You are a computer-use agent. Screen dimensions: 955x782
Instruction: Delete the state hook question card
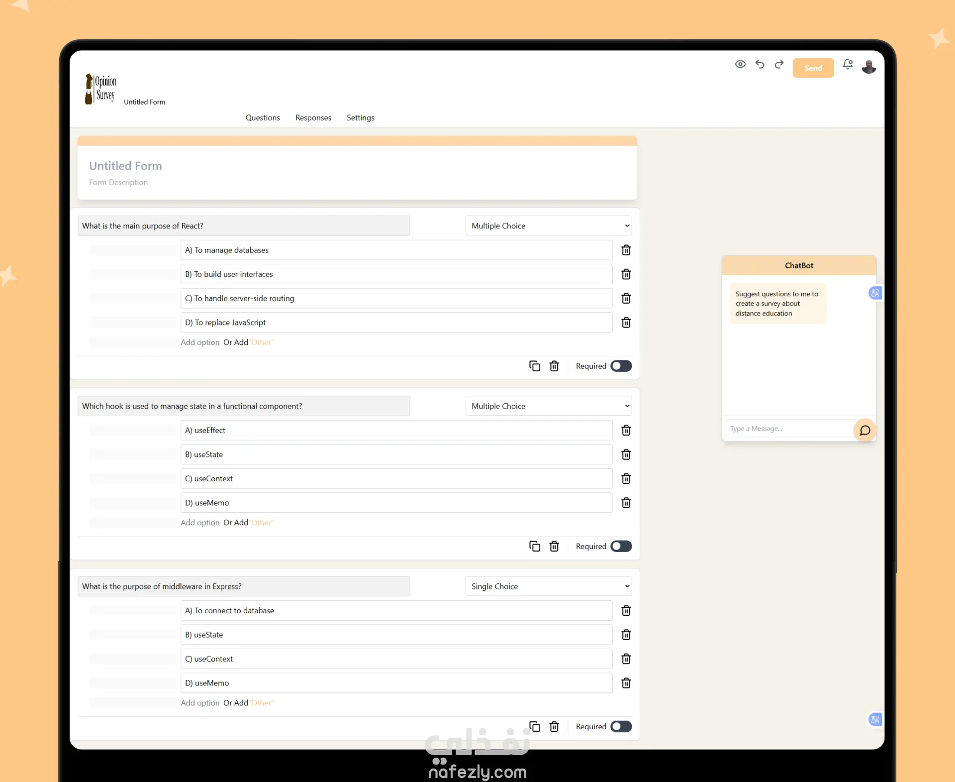pyautogui.click(x=554, y=547)
